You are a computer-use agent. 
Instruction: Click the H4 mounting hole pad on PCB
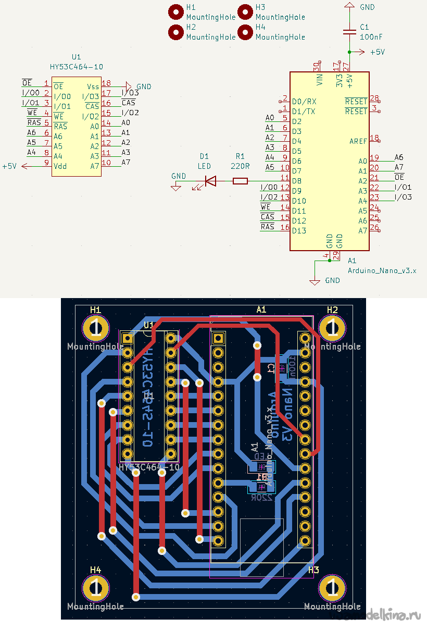pyautogui.click(x=96, y=588)
